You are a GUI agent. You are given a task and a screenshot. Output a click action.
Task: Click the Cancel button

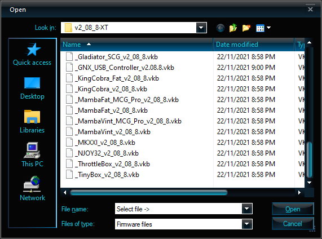(x=293, y=223)
